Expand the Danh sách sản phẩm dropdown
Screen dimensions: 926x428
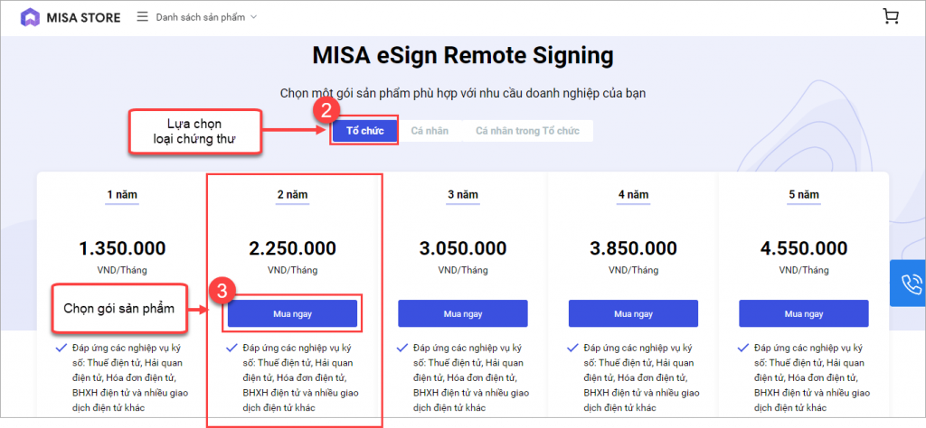coord(206,17)
